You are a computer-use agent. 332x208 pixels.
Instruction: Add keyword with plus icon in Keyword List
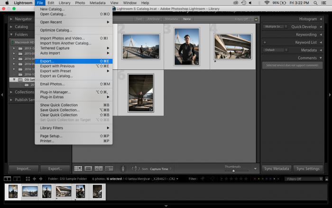(x=265, y=42)
